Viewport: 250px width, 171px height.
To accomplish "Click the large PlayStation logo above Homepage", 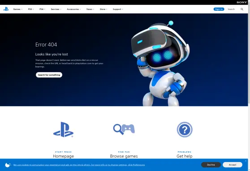I will (63, 129).
